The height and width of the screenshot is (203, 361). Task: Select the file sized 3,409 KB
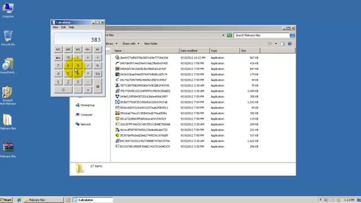coord(187,91)
